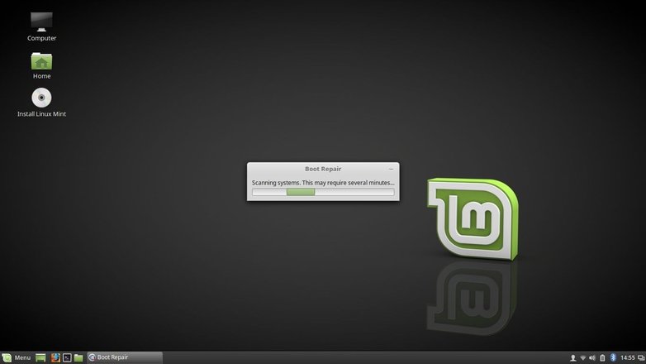Open the battery power applet
The width and height of the screenshot is (646, 364).
click(x=602, y=358)
